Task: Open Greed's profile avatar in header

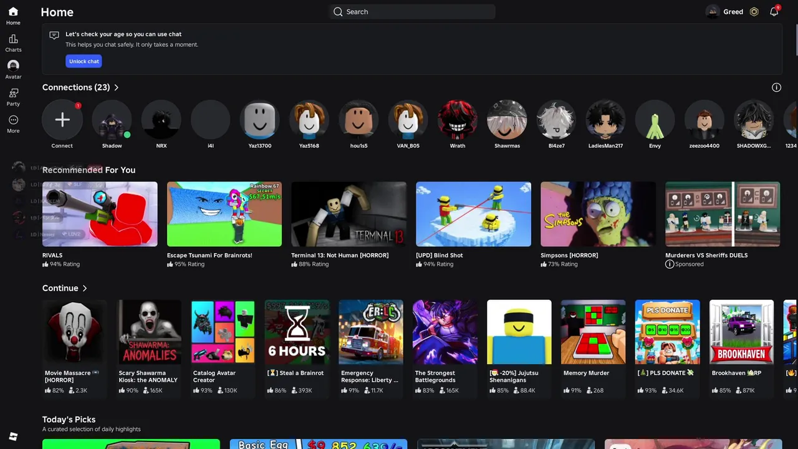Action: pyautogui.click(x=713, y=12)
